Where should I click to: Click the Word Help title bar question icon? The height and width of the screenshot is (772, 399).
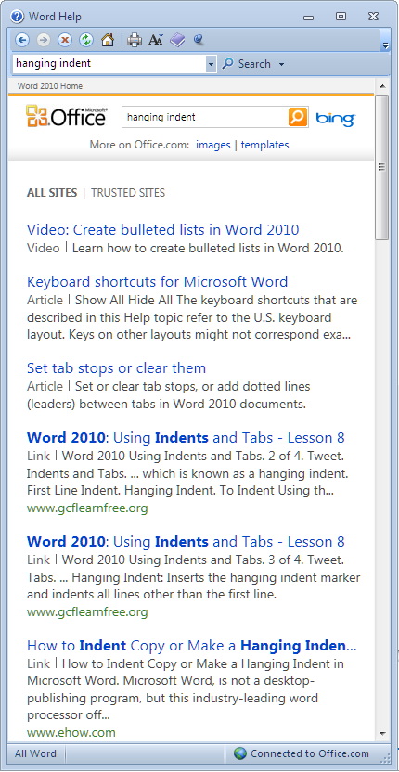tap(18, 17)
